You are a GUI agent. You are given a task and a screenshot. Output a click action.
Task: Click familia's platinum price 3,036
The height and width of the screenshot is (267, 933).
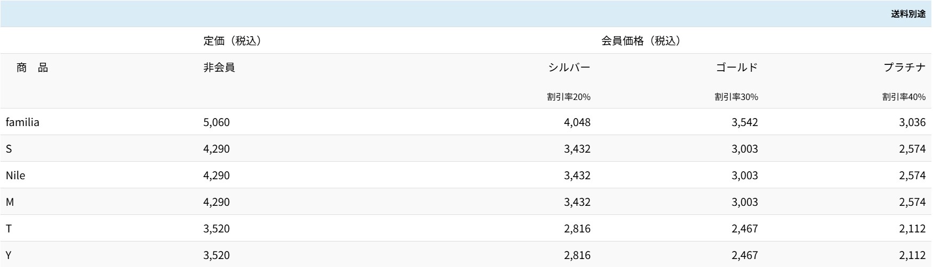point(912,122)
